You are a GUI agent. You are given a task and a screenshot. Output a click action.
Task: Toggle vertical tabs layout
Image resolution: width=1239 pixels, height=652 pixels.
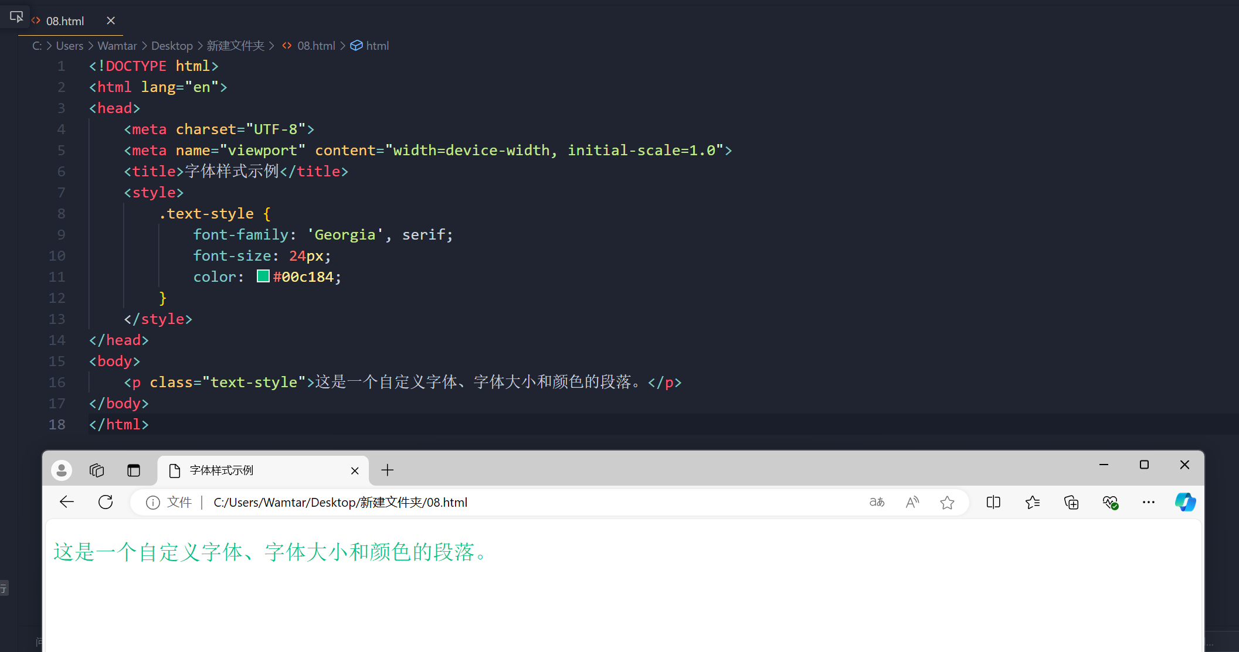pos(134,470)
